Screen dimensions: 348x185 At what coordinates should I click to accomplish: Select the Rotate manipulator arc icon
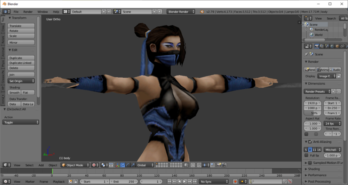point(128,165)
